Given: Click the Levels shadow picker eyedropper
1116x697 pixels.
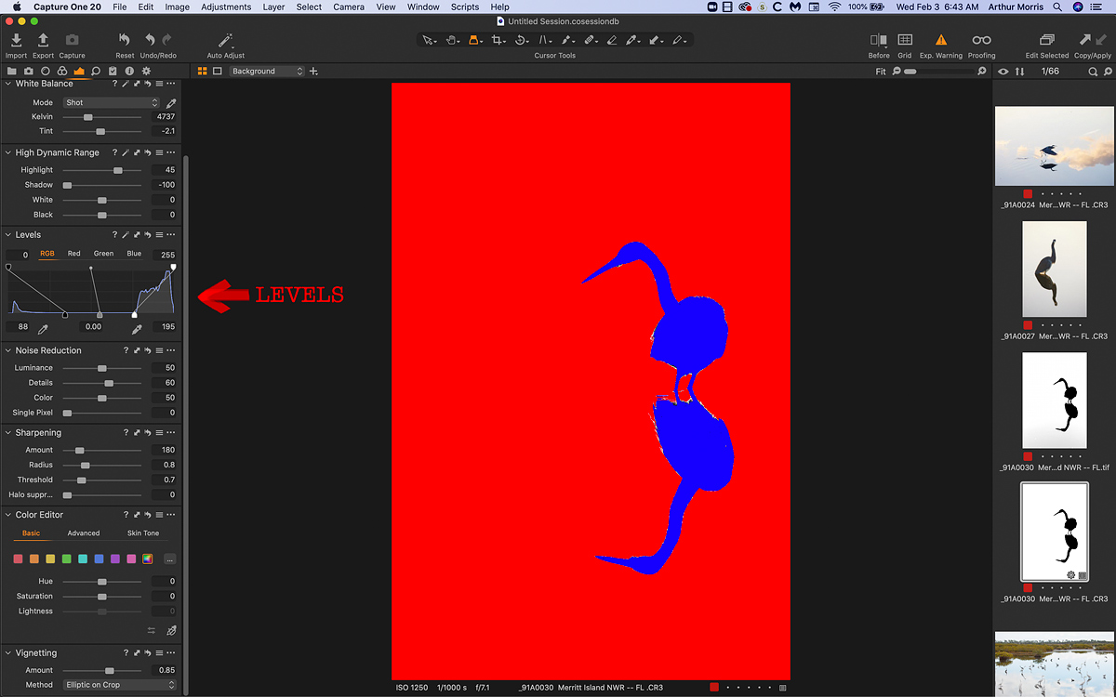Looking at the screenshot, I should point(42,329).
